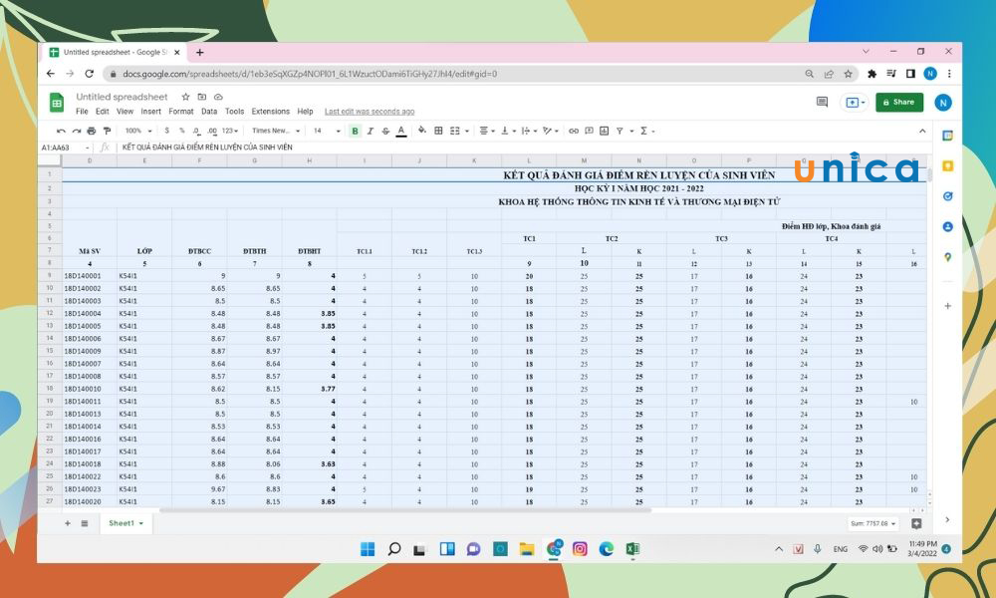Open 'Last edit was seconds ago' link
This screenshot has height=598, width=996.
coord(370,112)
